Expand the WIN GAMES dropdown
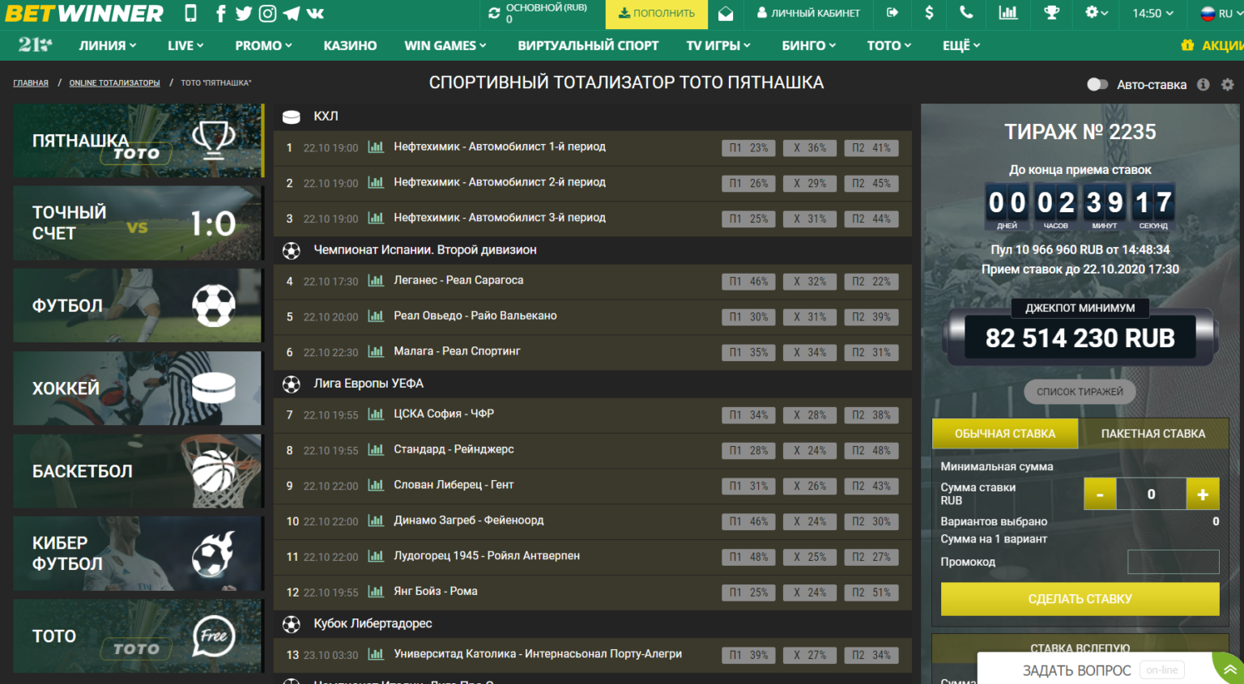Viewport: 1244px width, 684px height. point(445,45)
